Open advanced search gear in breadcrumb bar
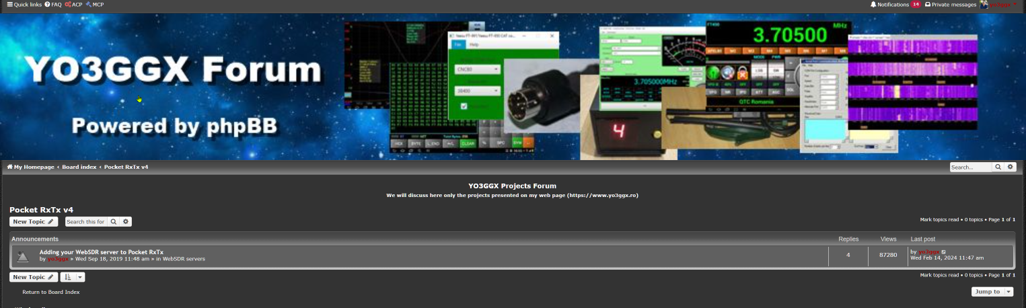The height and width of the screenshot is (308, 1026). pyautogui.click(x=1011, y=167)
